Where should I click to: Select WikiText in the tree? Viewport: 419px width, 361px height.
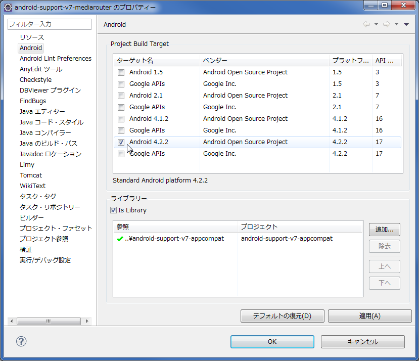pos(33,186)
